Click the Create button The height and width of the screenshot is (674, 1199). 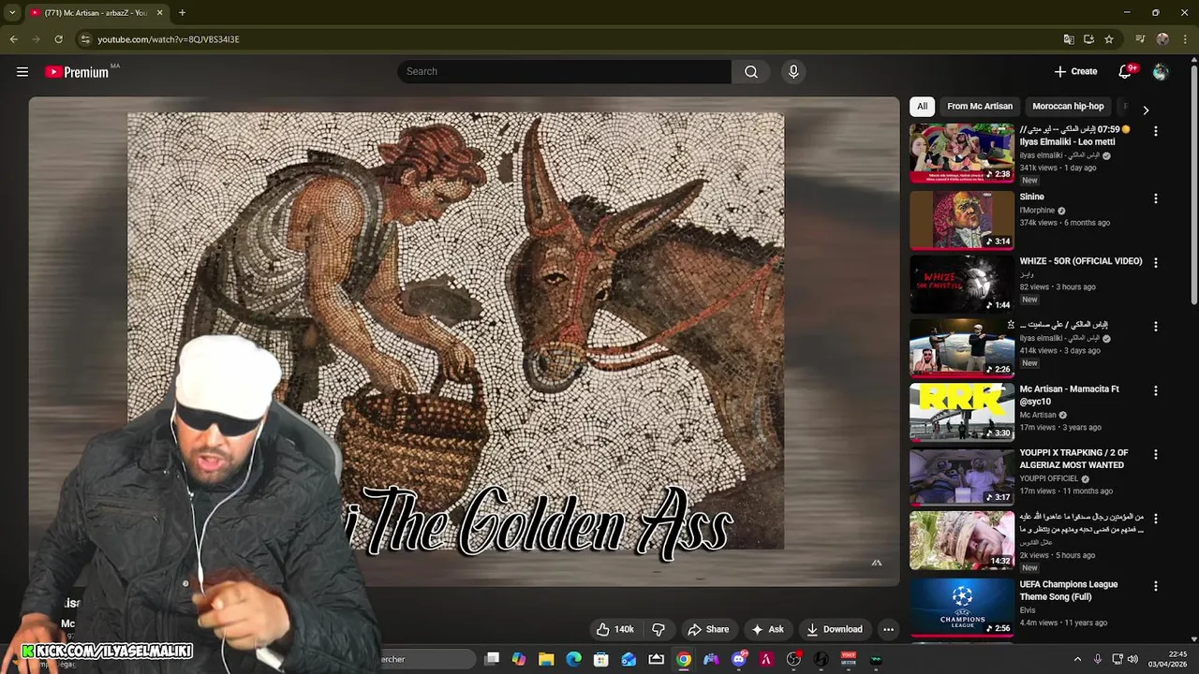(1075, 72)
